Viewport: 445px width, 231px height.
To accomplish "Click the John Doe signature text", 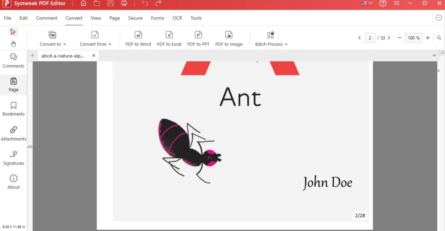I will pos(328,182).
